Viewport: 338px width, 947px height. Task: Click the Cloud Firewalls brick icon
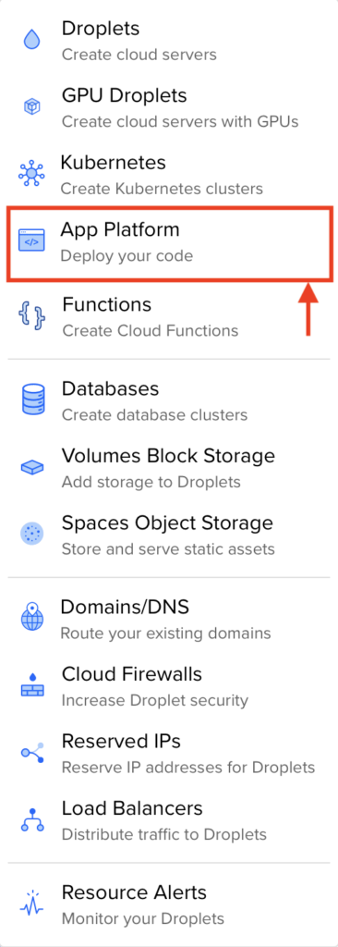coord(31,684)
